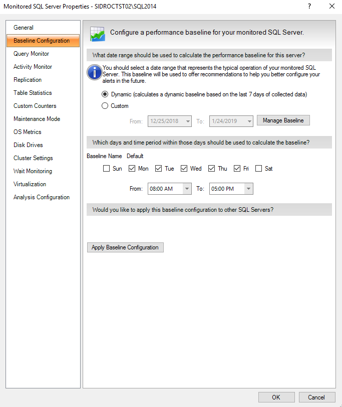Expand the From time 08:00 AM dropdown arrow
This screenshot has height=407, width=342.
pos(187,189)
